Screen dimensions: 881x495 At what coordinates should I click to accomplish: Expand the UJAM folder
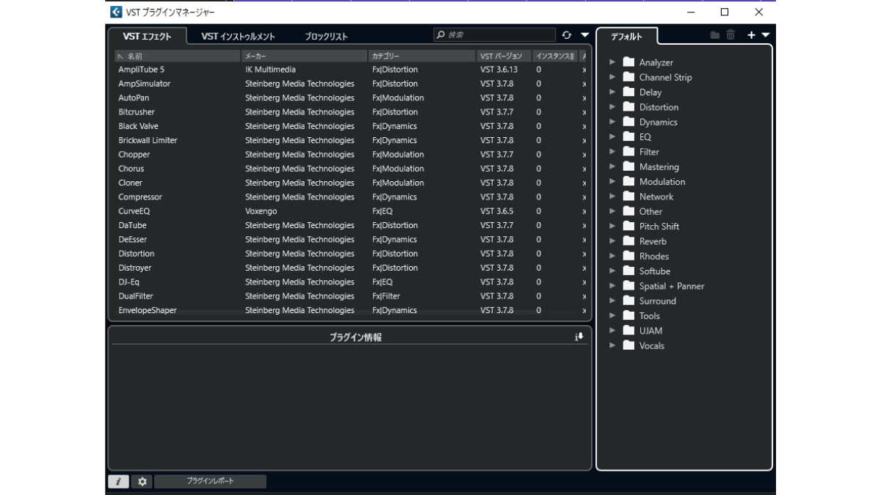coord(612,331)
